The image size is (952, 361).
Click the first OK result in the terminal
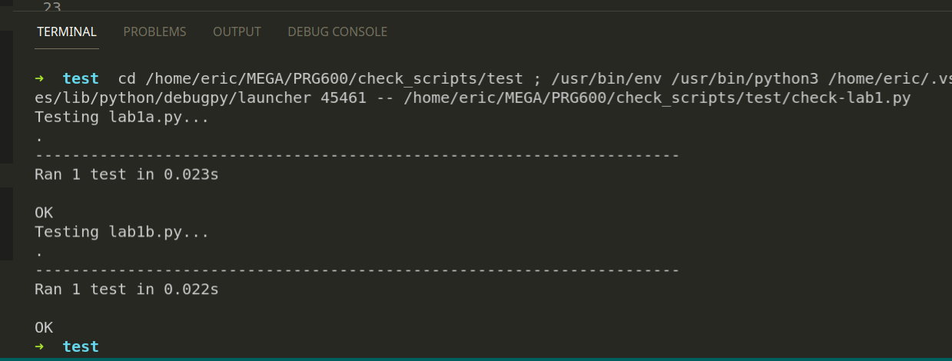[x=44, y=213]
